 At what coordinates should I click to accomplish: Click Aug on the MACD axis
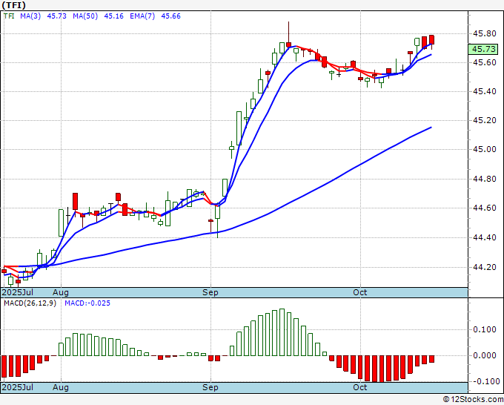(x=61, y=387)
